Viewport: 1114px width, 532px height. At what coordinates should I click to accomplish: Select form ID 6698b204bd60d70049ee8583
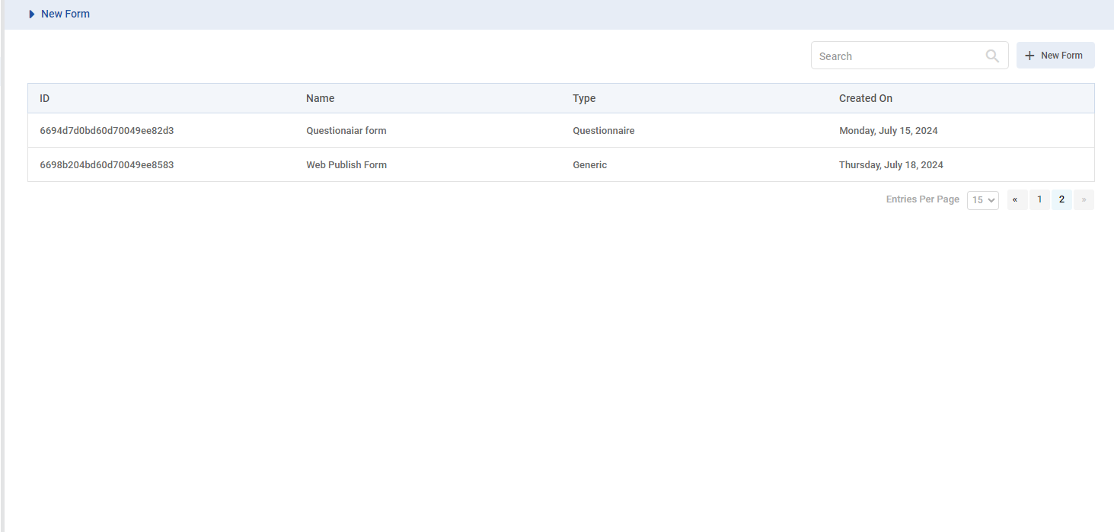coord(107,164)
